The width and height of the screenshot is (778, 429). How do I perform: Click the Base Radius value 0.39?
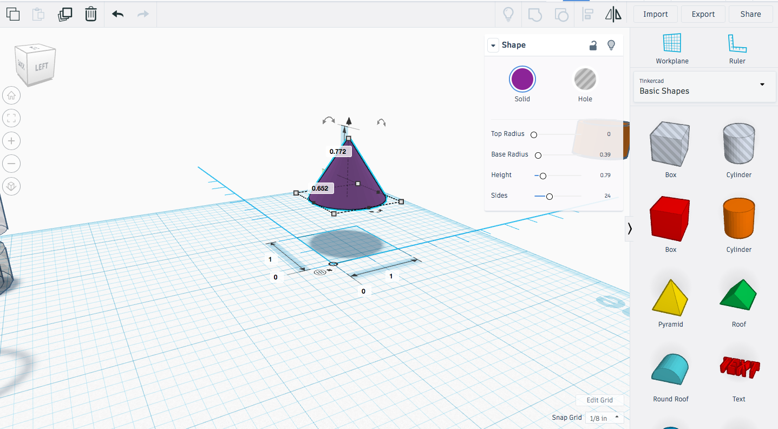(605, 155)
